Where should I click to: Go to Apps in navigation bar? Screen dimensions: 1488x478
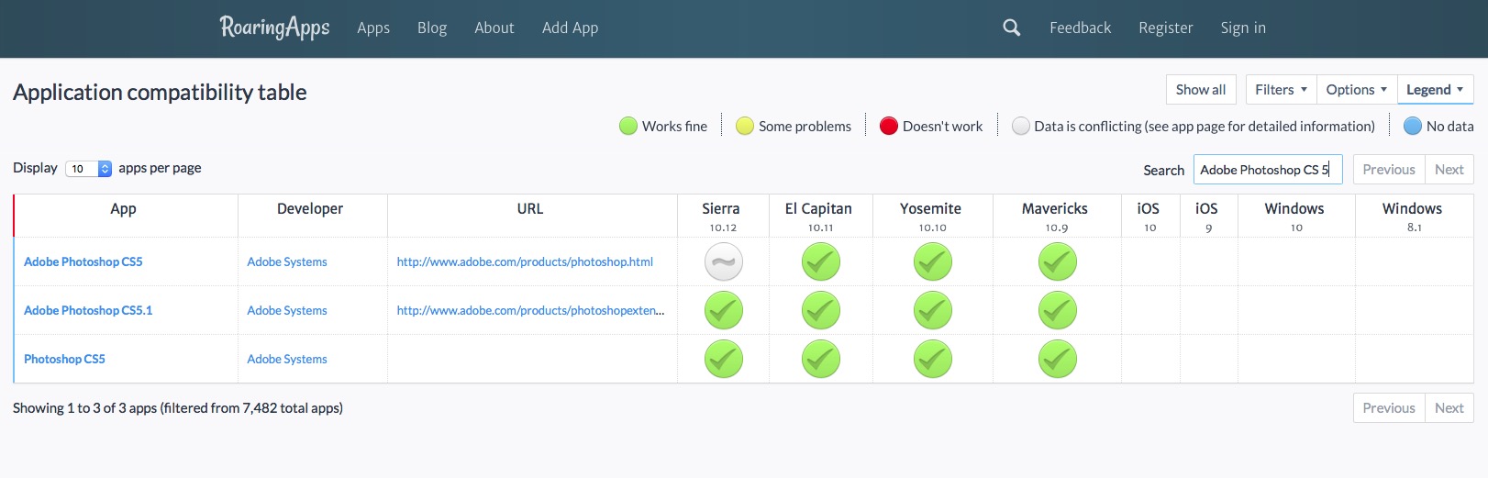[x=373, y=28]
